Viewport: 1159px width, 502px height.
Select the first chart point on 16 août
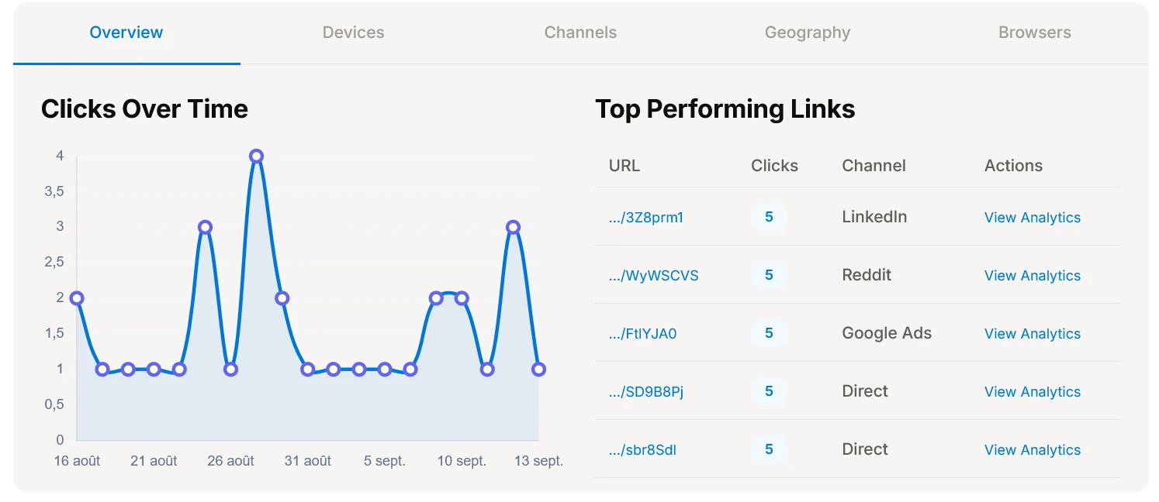click(x=77, y=298)
